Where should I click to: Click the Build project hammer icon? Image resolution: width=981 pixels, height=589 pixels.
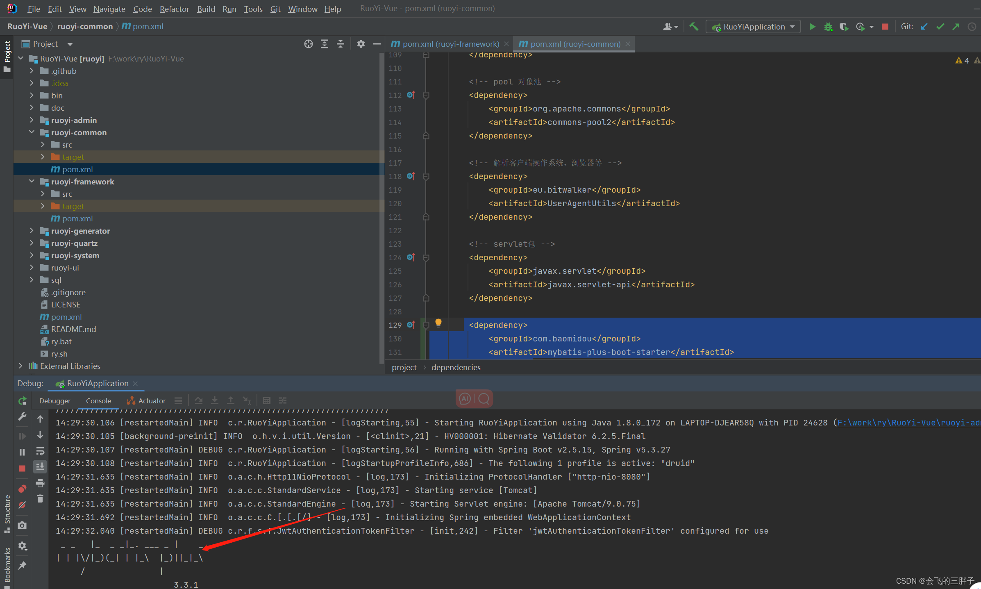coord(694,27)
